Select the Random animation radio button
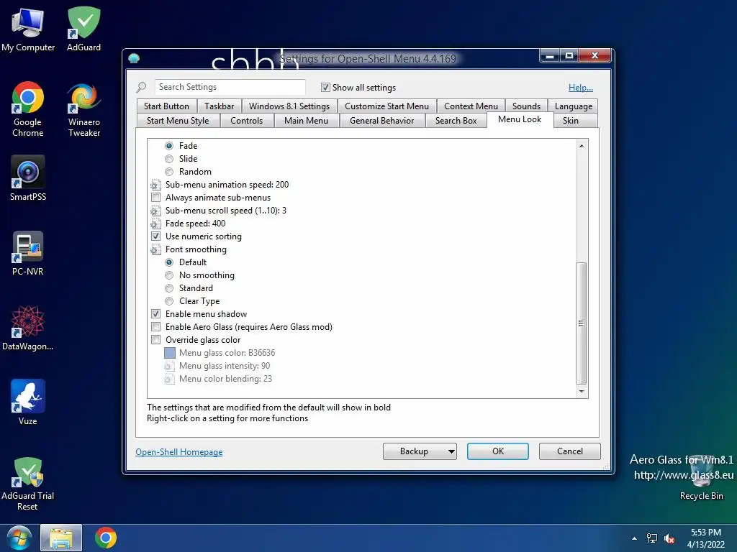This screenshot has width=737, height=552. 169,172
